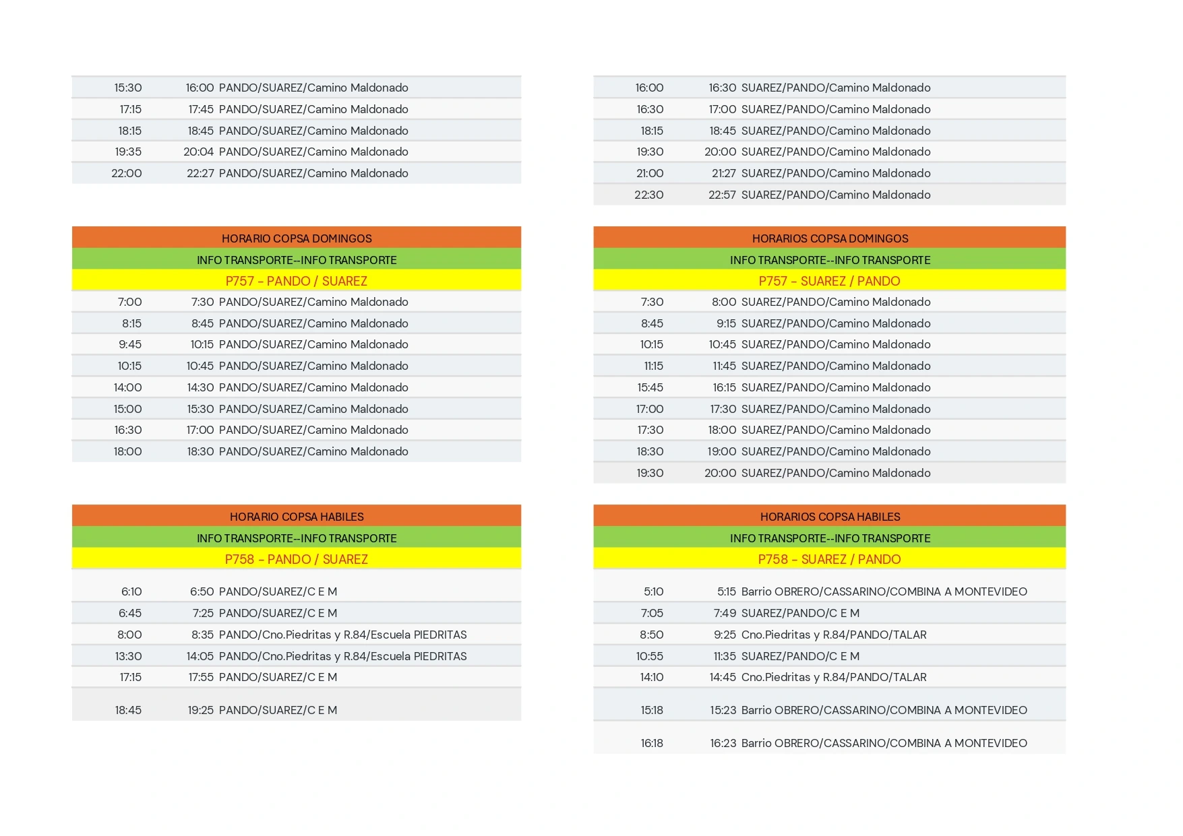Select the P758 – PANDO / SUAREZ title
Viewport: 1183px width, 836px height.
297,559
